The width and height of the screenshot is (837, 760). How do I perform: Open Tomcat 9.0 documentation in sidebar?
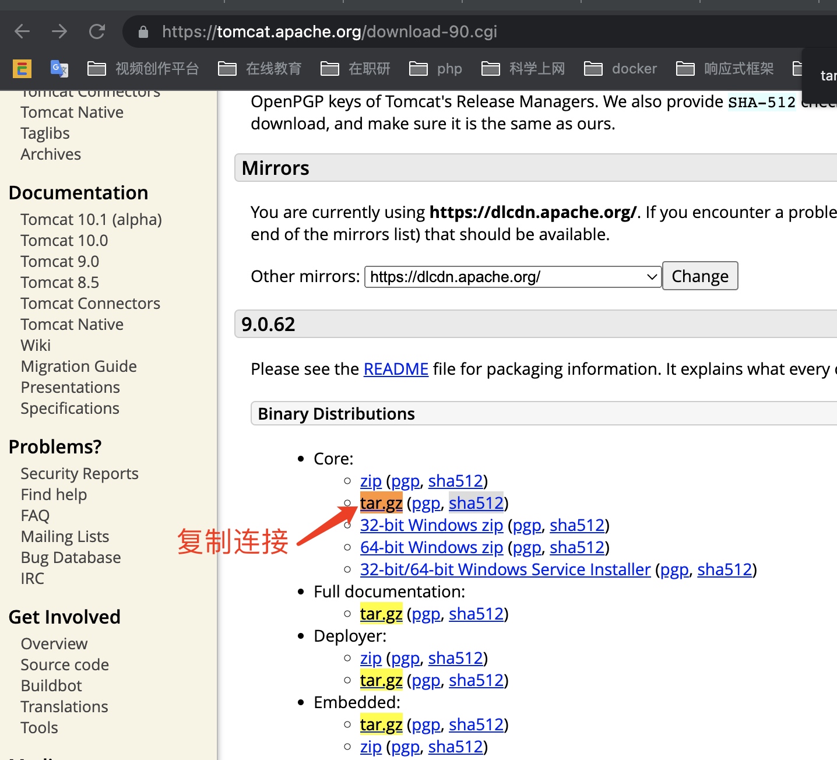point(60,262)
